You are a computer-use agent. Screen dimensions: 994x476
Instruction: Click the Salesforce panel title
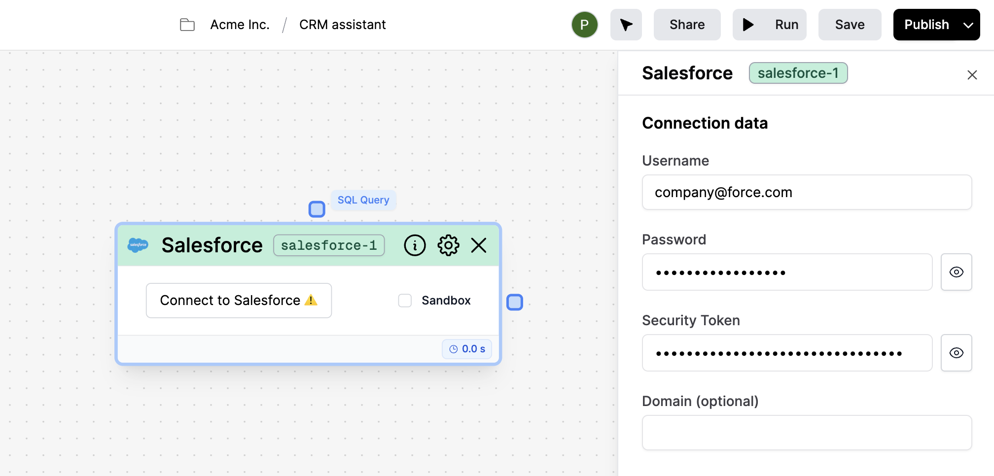[687, 73]
